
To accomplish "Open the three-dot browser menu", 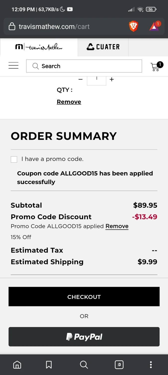I will point(151,365).
